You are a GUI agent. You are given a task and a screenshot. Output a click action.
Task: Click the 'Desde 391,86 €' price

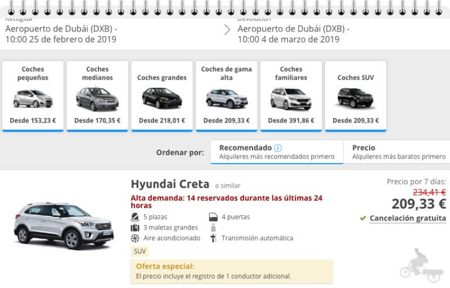[x=291, y=120]
